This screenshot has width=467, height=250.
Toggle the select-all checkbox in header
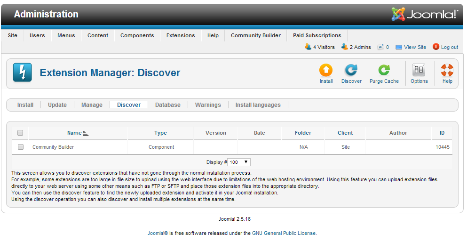[20, 133]
